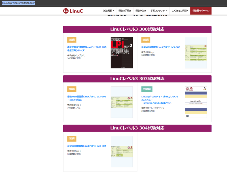The width and height of the screenshot is (227, 173).
Task: Open 最強WEB問題集LinuC/LPIC Lv3-303 link
Action: [87, 98]
